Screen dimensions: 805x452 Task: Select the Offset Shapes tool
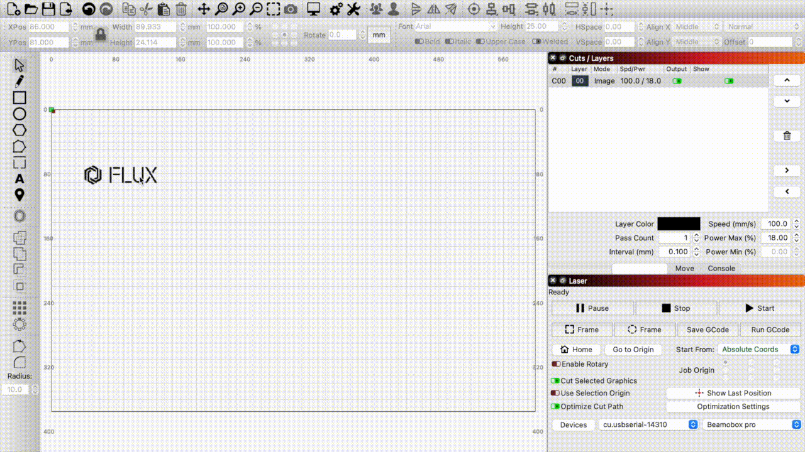pyautogui.click(x=19, y=216)
